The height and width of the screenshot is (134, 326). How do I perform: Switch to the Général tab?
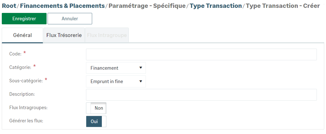tap(22, 35)
